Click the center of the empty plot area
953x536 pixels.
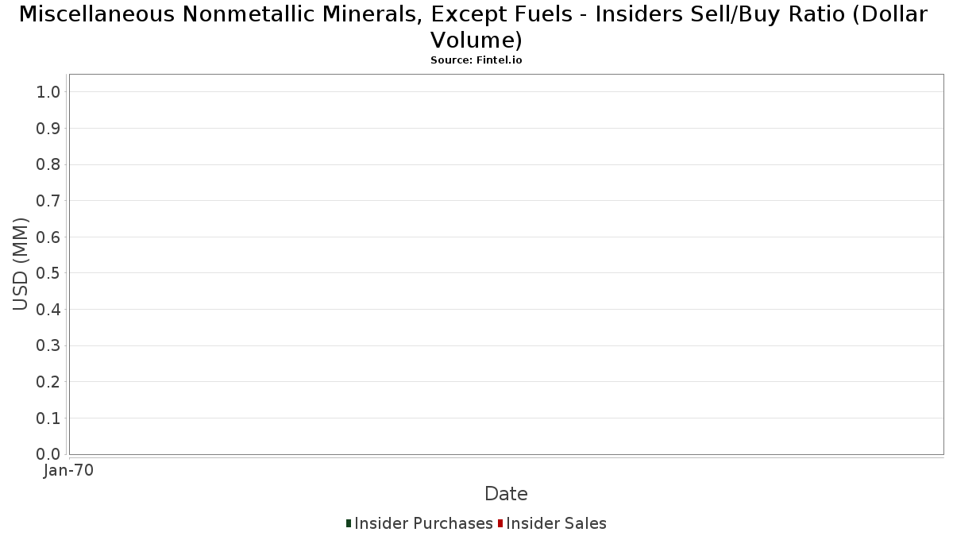(x=506, y=264)
